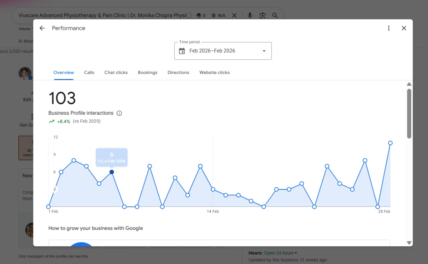Expand the Hours Open 24 hours arrow
Screen dimensions: 428x264
(x=296, y=253)
